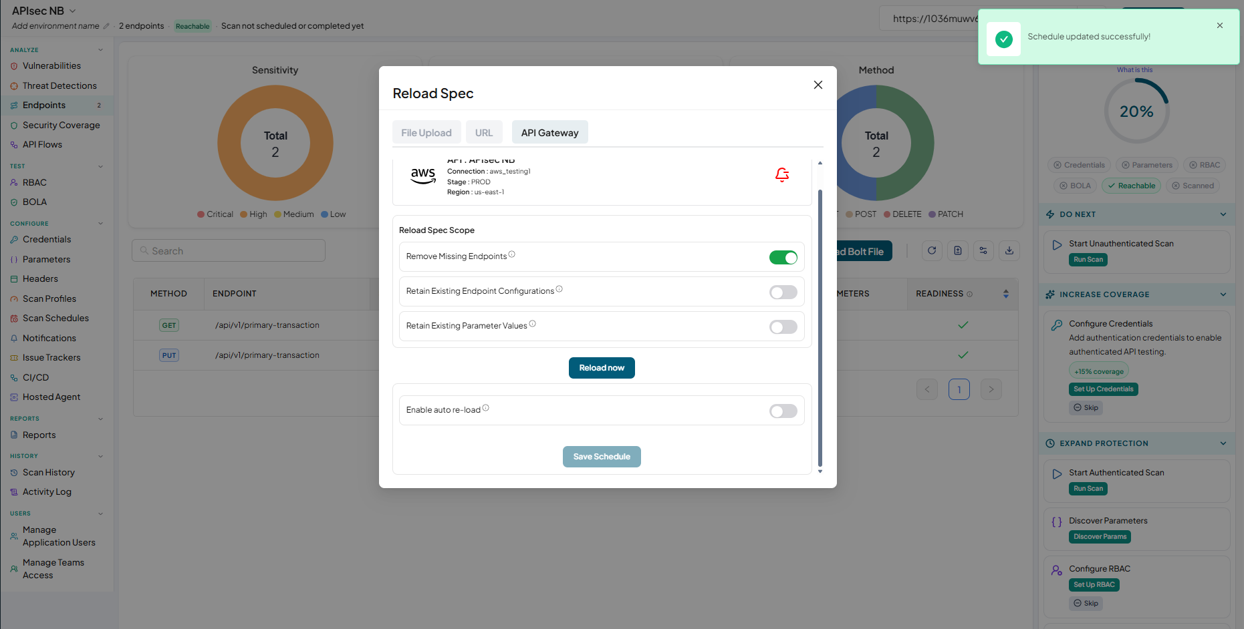Click the filter settings icon in endpoints toolbar
Image resolution: width=1244 pixels, height=629 pixels.
coord(983,250)
